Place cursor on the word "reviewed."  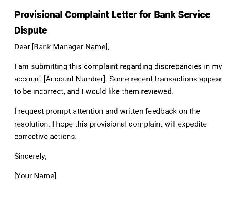pyautogui.click(x=157, y=91)
